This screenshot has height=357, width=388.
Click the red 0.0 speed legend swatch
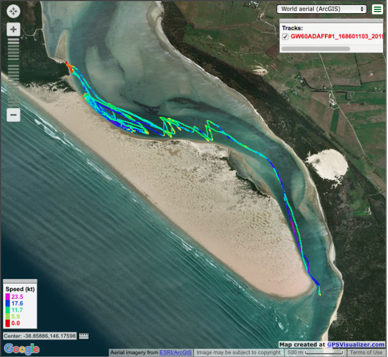point(8,323)
